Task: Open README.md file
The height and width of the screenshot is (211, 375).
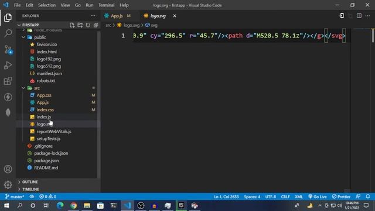Action: pyautogui.click(x=46, y=168)
